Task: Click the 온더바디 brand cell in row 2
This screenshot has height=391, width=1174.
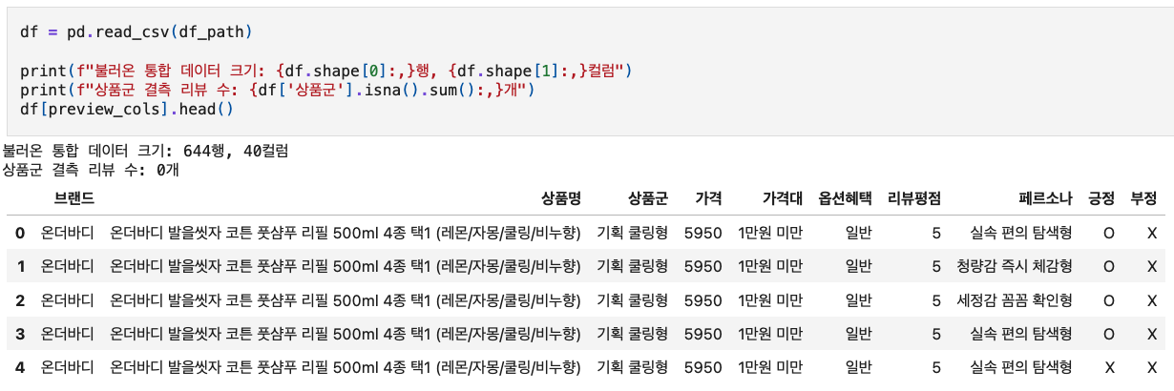Action: pos(67,299)
